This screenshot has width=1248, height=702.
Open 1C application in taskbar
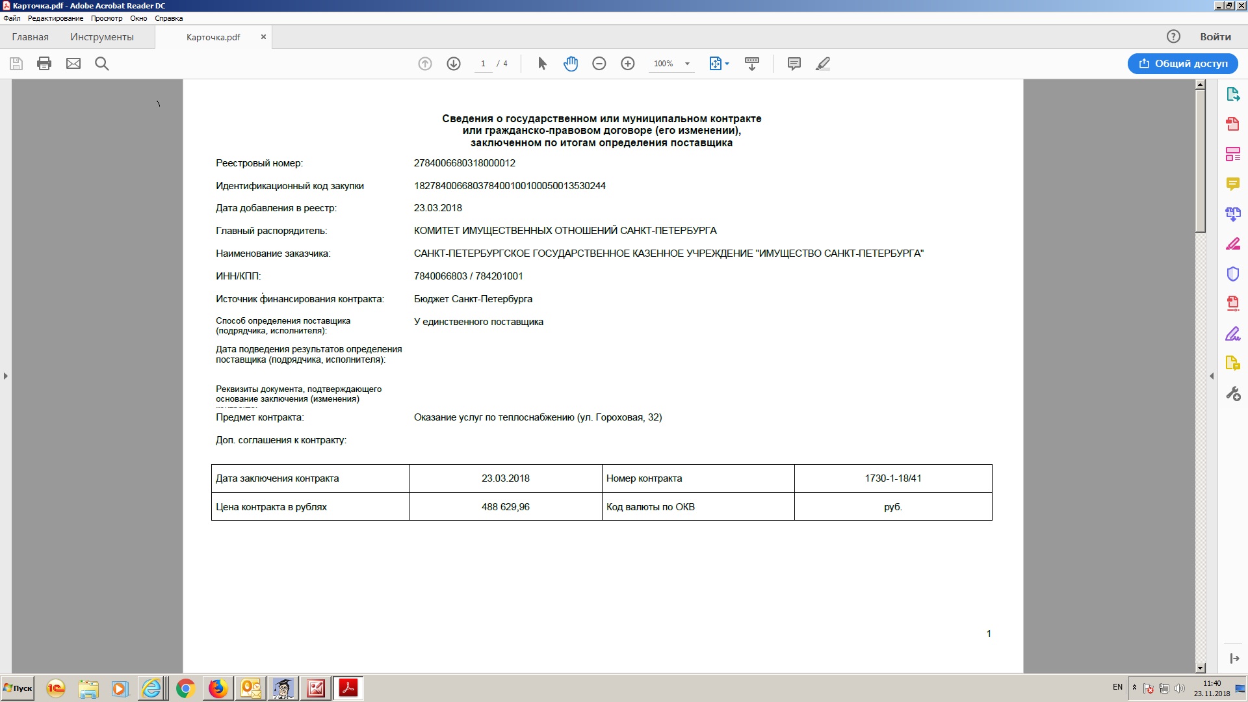[56, 688]
